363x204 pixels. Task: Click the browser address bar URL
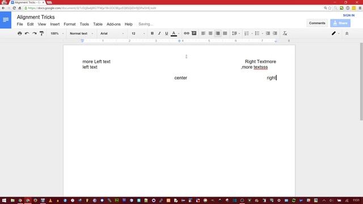click(92, 8)
